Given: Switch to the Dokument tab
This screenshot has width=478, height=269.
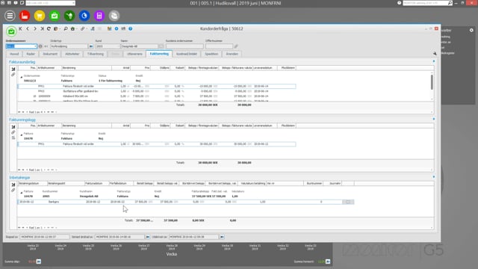Looking at the screenshot, I should 50,54.
